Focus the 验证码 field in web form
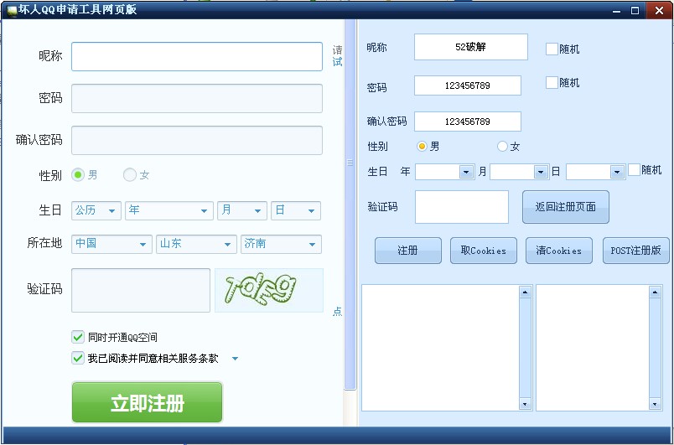Viewport: 674px width, 445px height. [141, 290]
